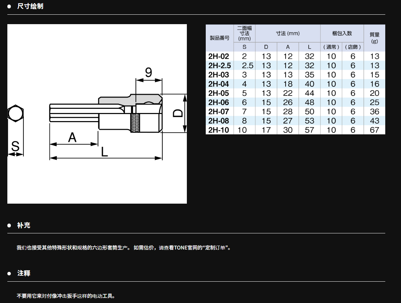Click the dimension label A in the drawing

[72, 138]
